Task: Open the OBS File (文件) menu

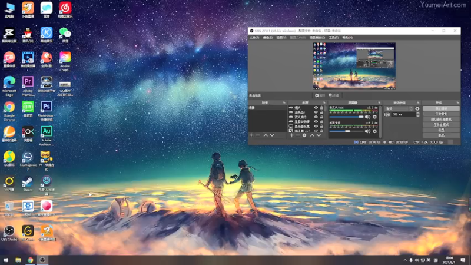Action: (254, 38)
